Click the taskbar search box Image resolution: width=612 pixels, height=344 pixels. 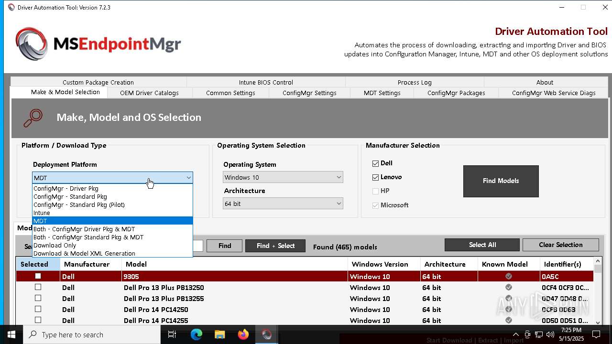pos(92,334)
